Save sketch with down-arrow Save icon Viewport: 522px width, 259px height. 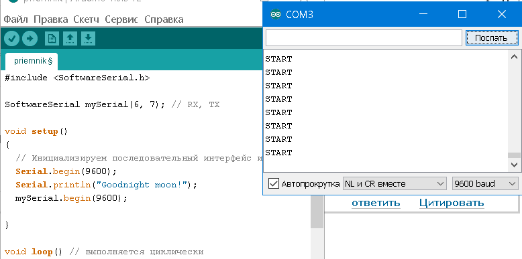[x=88, y=39]
